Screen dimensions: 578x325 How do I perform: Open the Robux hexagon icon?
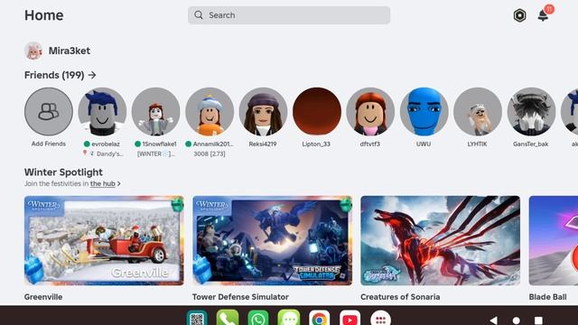pyautogui.click(x=519, y=15)
